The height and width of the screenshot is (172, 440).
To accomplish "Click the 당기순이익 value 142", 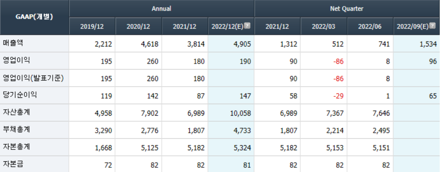I will (x=153, y=96).
